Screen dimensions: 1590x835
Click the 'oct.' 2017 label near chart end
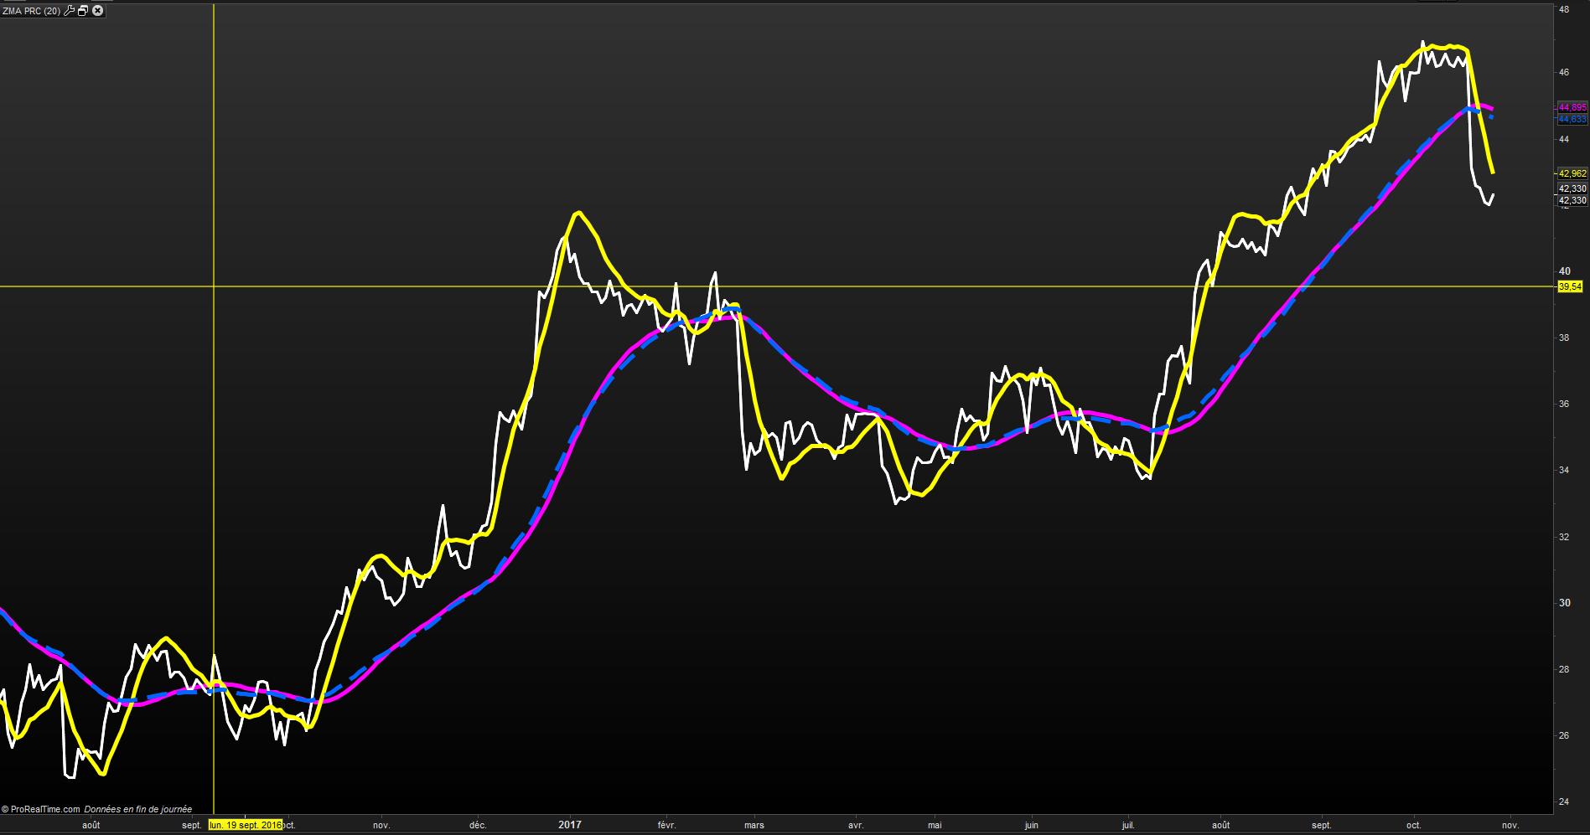click(1414, 825)
